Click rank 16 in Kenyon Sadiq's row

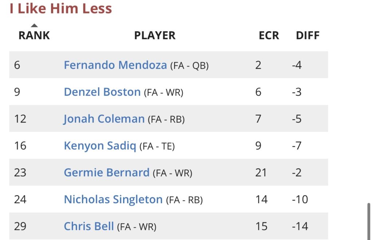click(x=20, y=146)
